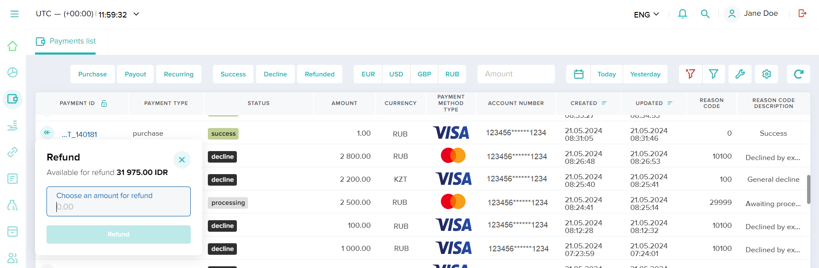The height and width of the screenshot is (268, 819).
Task: Toggle the Success status filter
Action: [233, 74]
